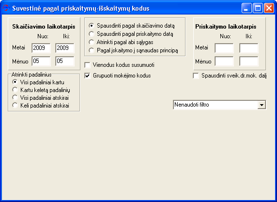Select Visi padaliniai kartu radio button
277x202 pixels.
(x=15, y=82)
